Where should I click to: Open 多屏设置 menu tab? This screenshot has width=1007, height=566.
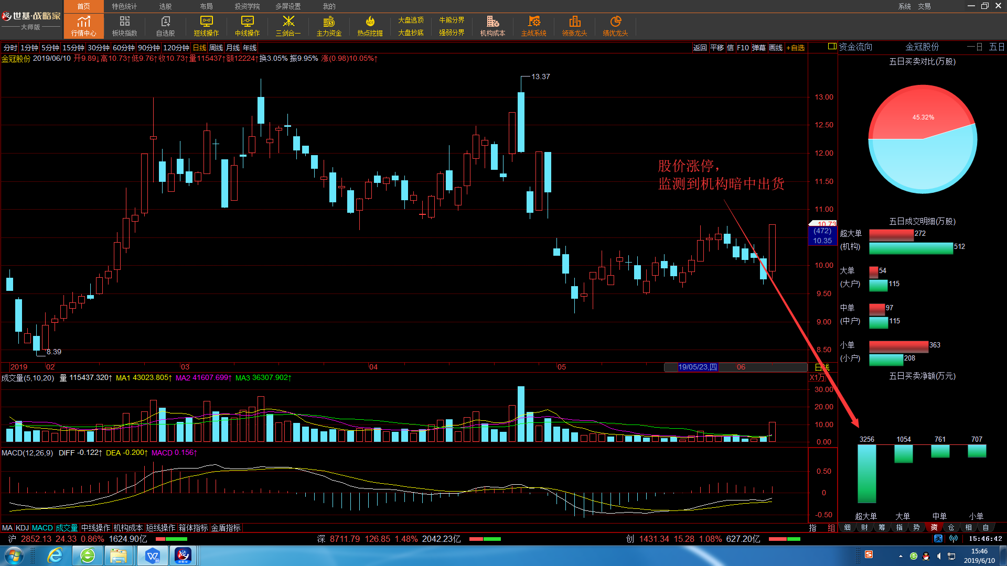coord(288,6)
